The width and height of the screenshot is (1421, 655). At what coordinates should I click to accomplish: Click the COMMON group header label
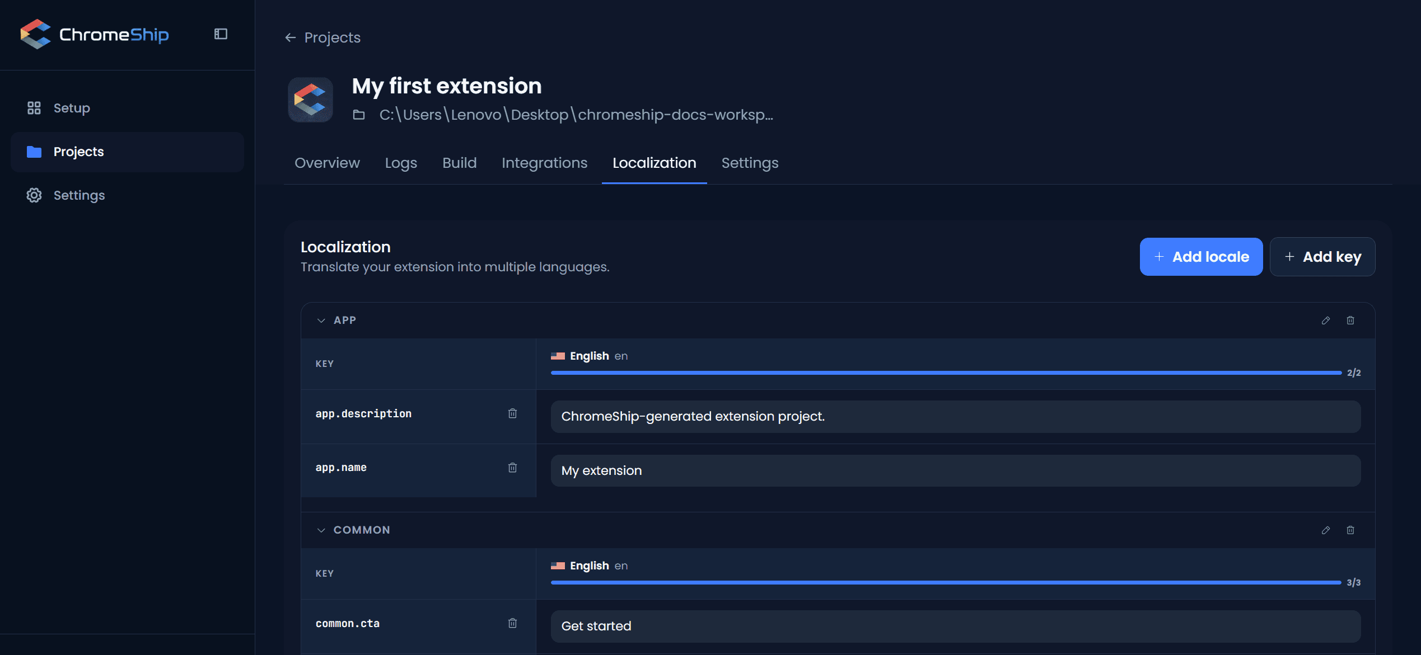click(x=362, y=530)
